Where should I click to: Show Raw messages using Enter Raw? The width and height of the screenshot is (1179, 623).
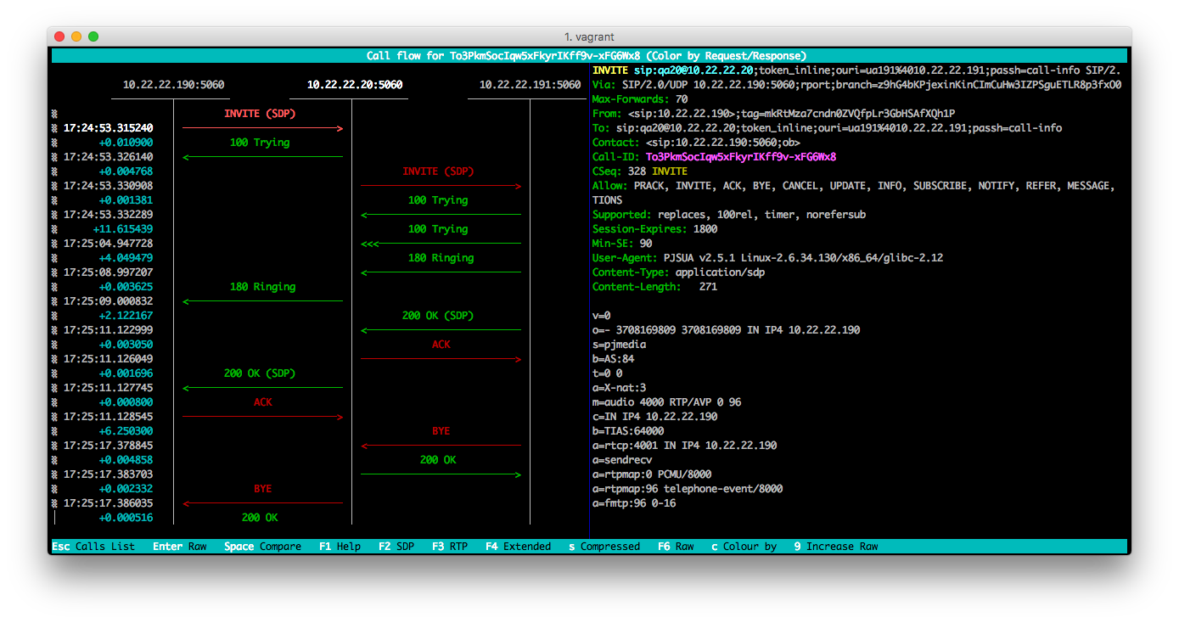(x=181, y=546)
